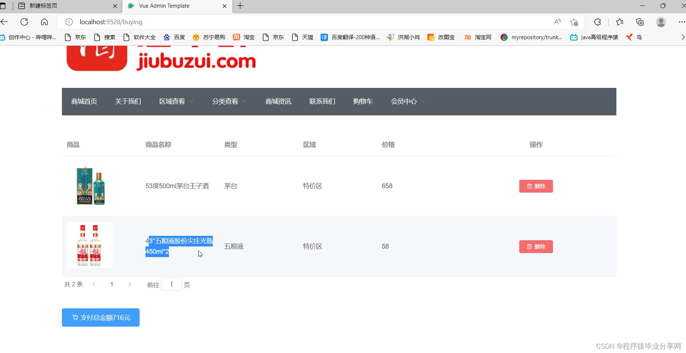Open the browser home page icon
686x353 pixels.
44,22
